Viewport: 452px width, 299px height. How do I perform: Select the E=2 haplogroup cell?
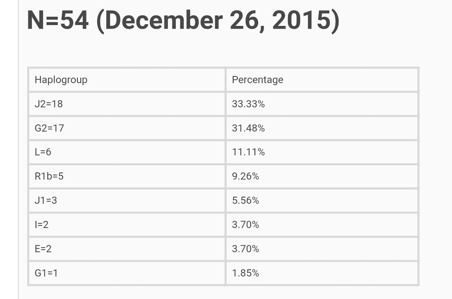(127, 249)
